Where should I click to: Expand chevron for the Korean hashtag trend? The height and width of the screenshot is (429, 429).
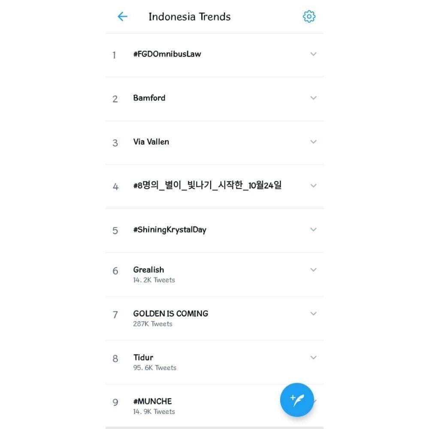point(313,186)
